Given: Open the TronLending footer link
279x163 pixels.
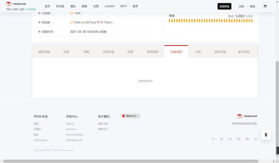Looking at the screenshot, I should 40,140.
